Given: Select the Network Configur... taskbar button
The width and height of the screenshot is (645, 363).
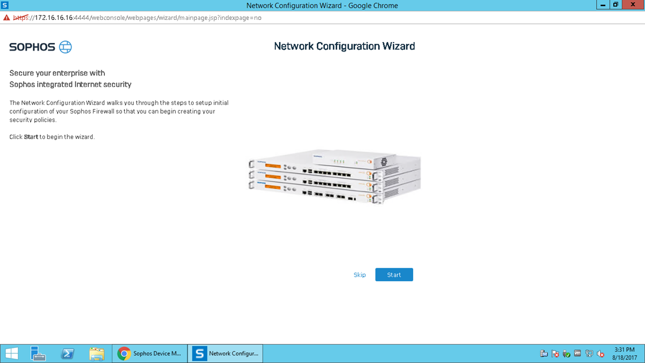Looking at the screenshot, I should pos(225,353).
